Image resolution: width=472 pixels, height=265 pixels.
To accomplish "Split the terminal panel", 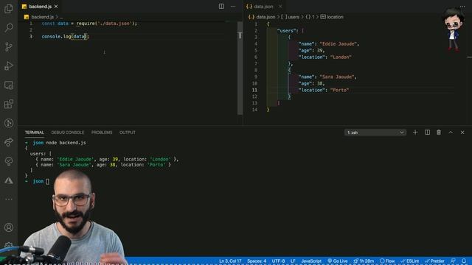I will pyautogui.click(x=427, y=132).
